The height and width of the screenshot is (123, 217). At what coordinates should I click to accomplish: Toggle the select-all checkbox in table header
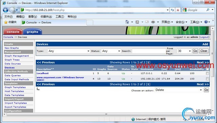207,69
